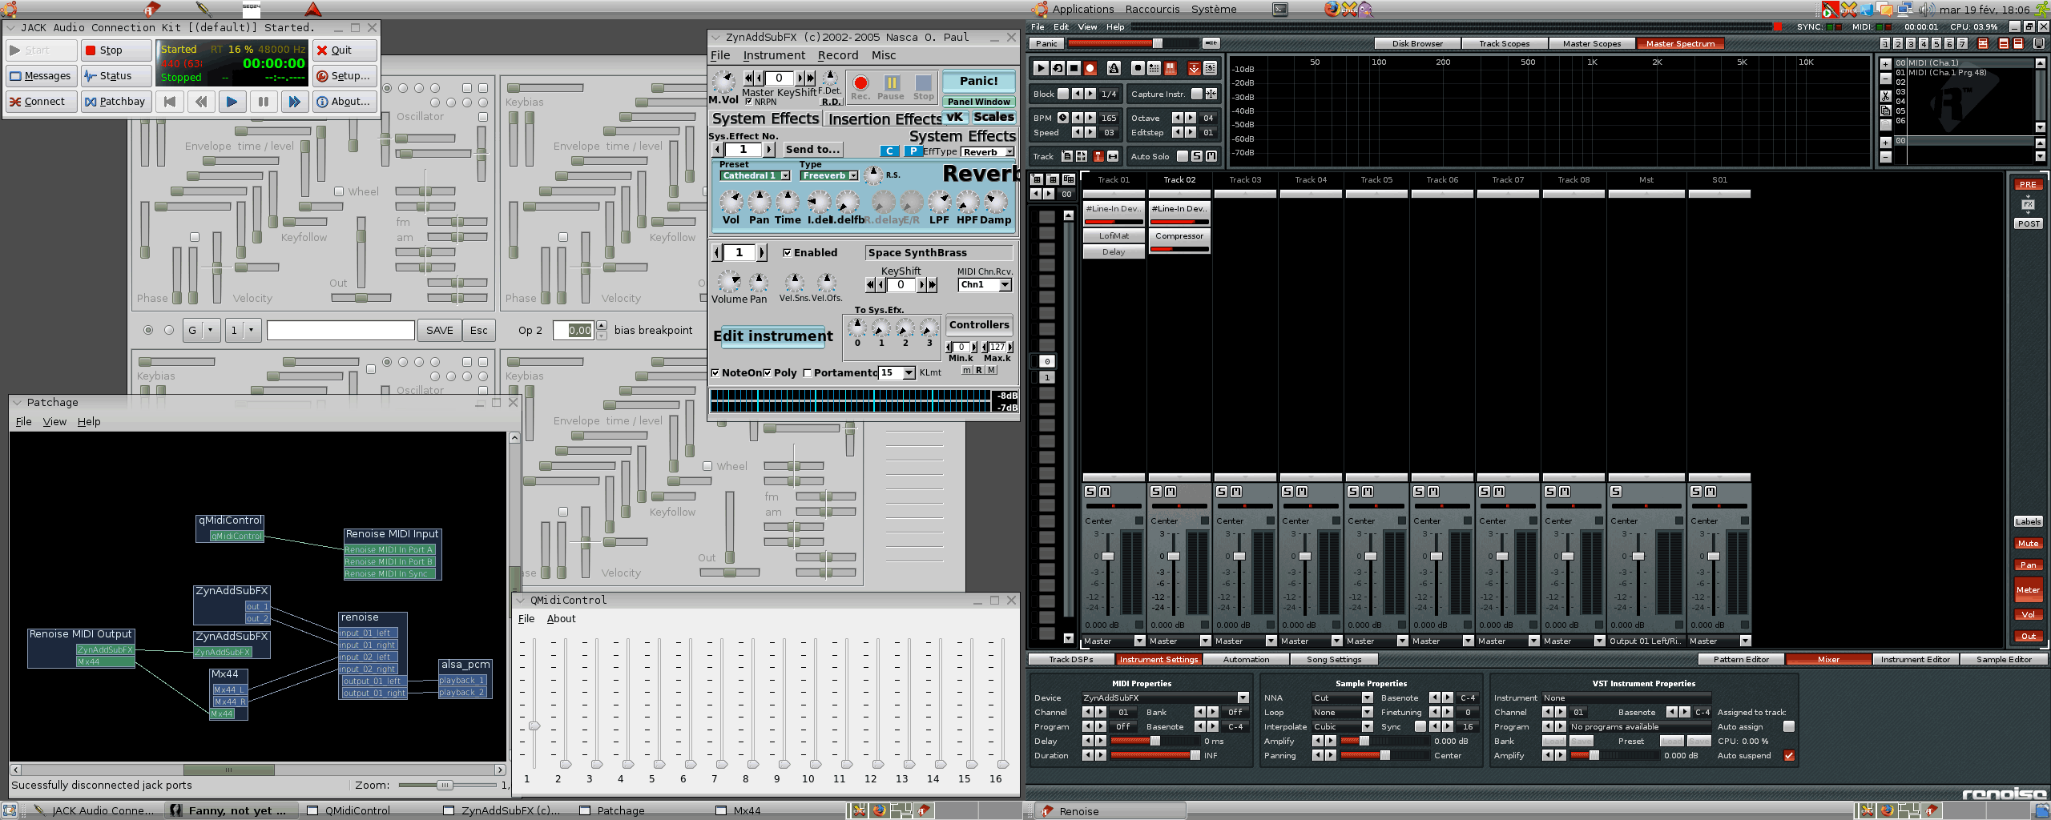The image size is (2051, 820).
Task: Click the Renoise loop pattern play button
Action: point(1058,68)
